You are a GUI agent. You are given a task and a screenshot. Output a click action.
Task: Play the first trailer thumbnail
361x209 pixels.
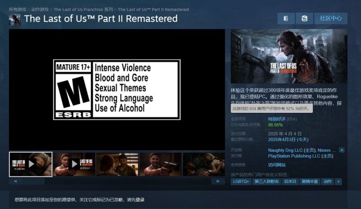(31, 164)
